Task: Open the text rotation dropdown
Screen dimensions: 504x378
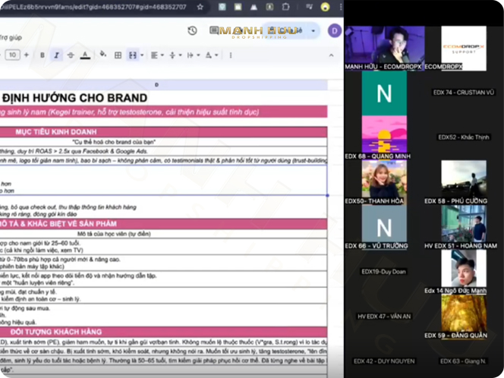Action: 210,55
